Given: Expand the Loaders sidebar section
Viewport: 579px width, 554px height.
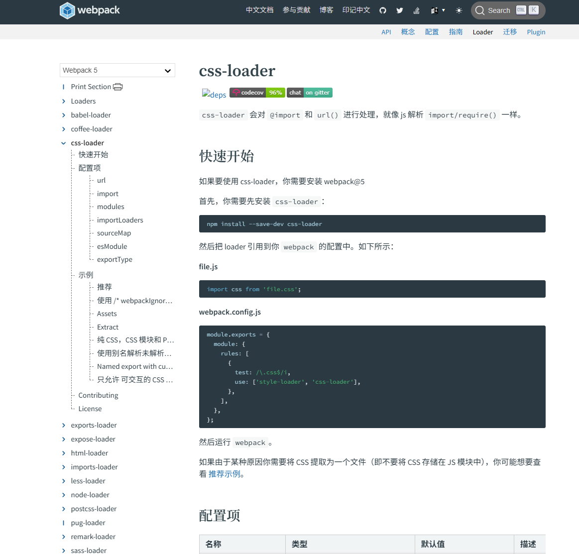Looking at the screenshot, I should tap(64, 101).
